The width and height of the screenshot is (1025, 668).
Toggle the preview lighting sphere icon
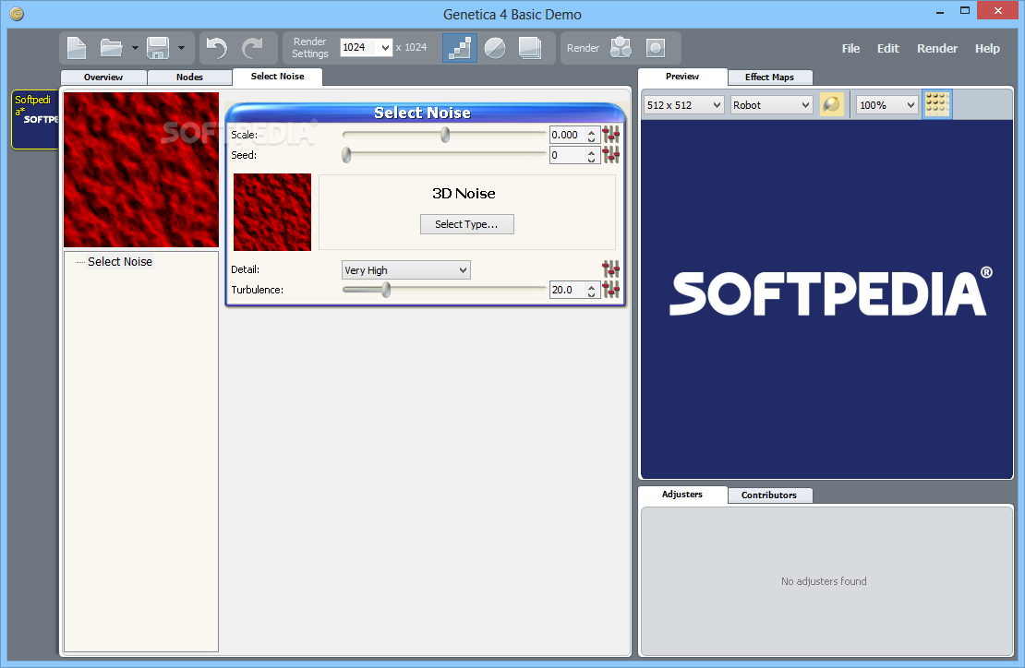click(831, 104)
